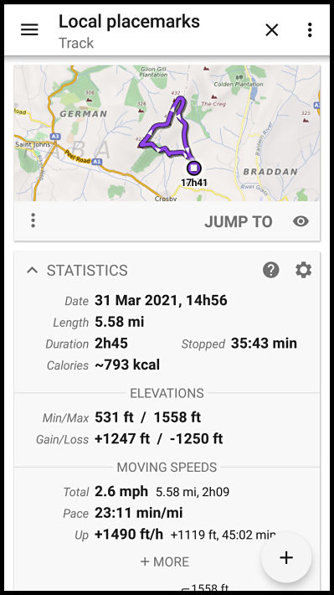This screenshot has width=334, height=595.
Task: Close the Local placemarks track view
Action: [272, 29]
